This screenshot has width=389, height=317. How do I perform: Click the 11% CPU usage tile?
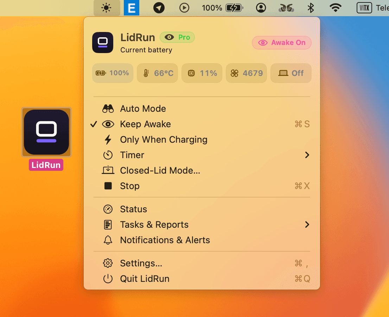point(202,73)
